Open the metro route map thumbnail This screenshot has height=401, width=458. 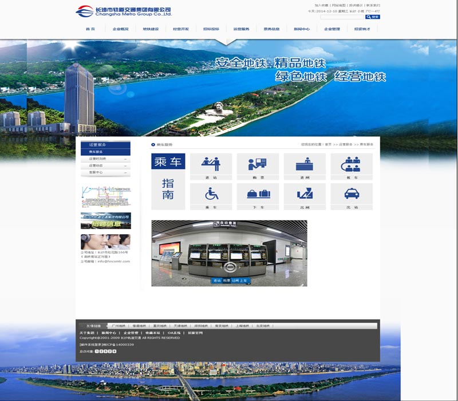(x=105, y=196)
